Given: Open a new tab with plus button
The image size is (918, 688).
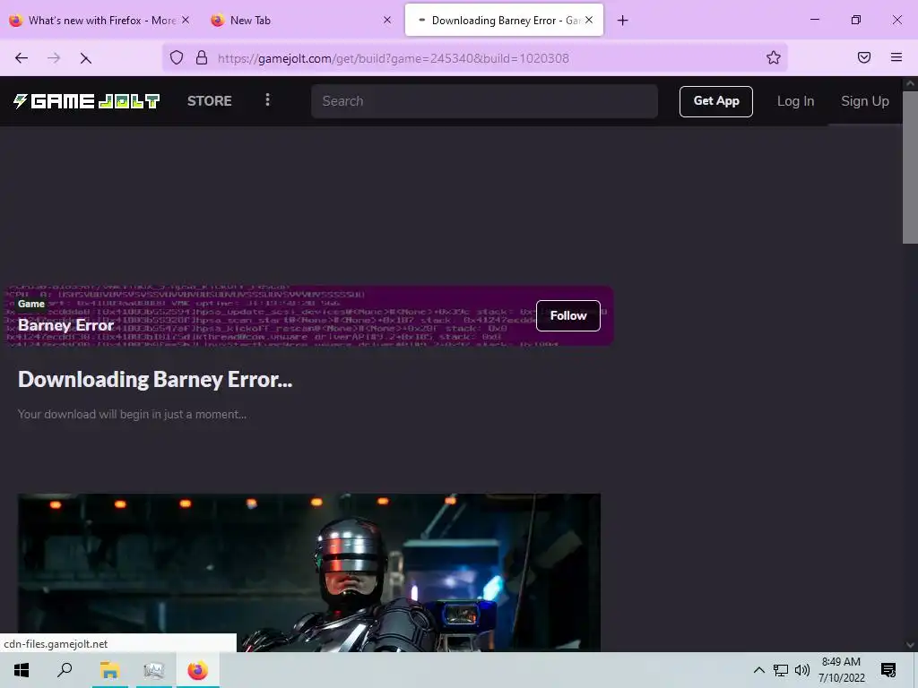Looking at the screenshot, I should point(623,21).
